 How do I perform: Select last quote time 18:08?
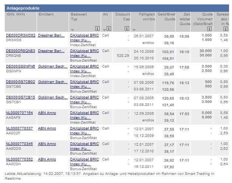[x=184, y=37]
